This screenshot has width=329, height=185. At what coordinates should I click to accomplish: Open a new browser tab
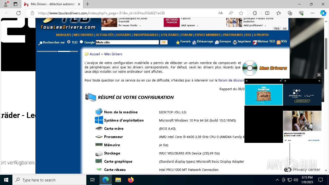(x=88, y=4)
